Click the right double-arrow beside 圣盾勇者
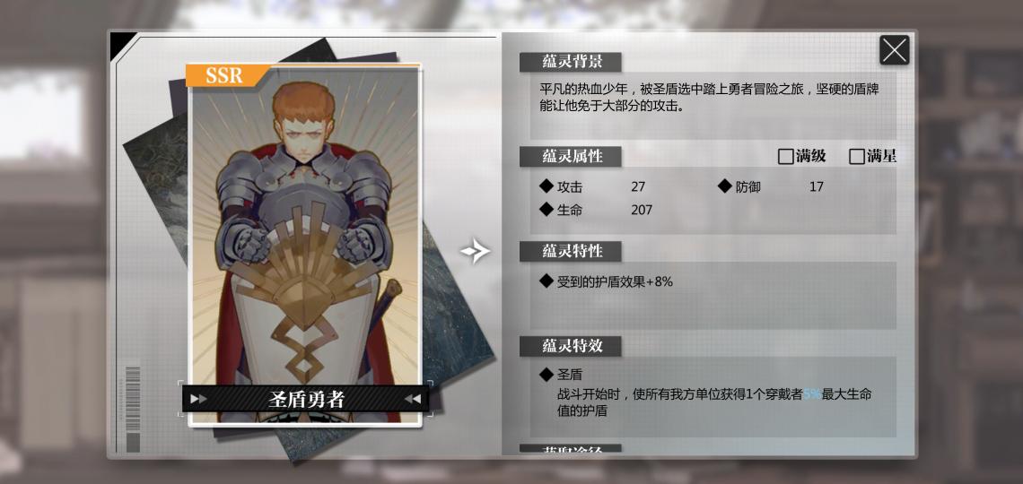The image size is (1023, 484). (412, 400)
